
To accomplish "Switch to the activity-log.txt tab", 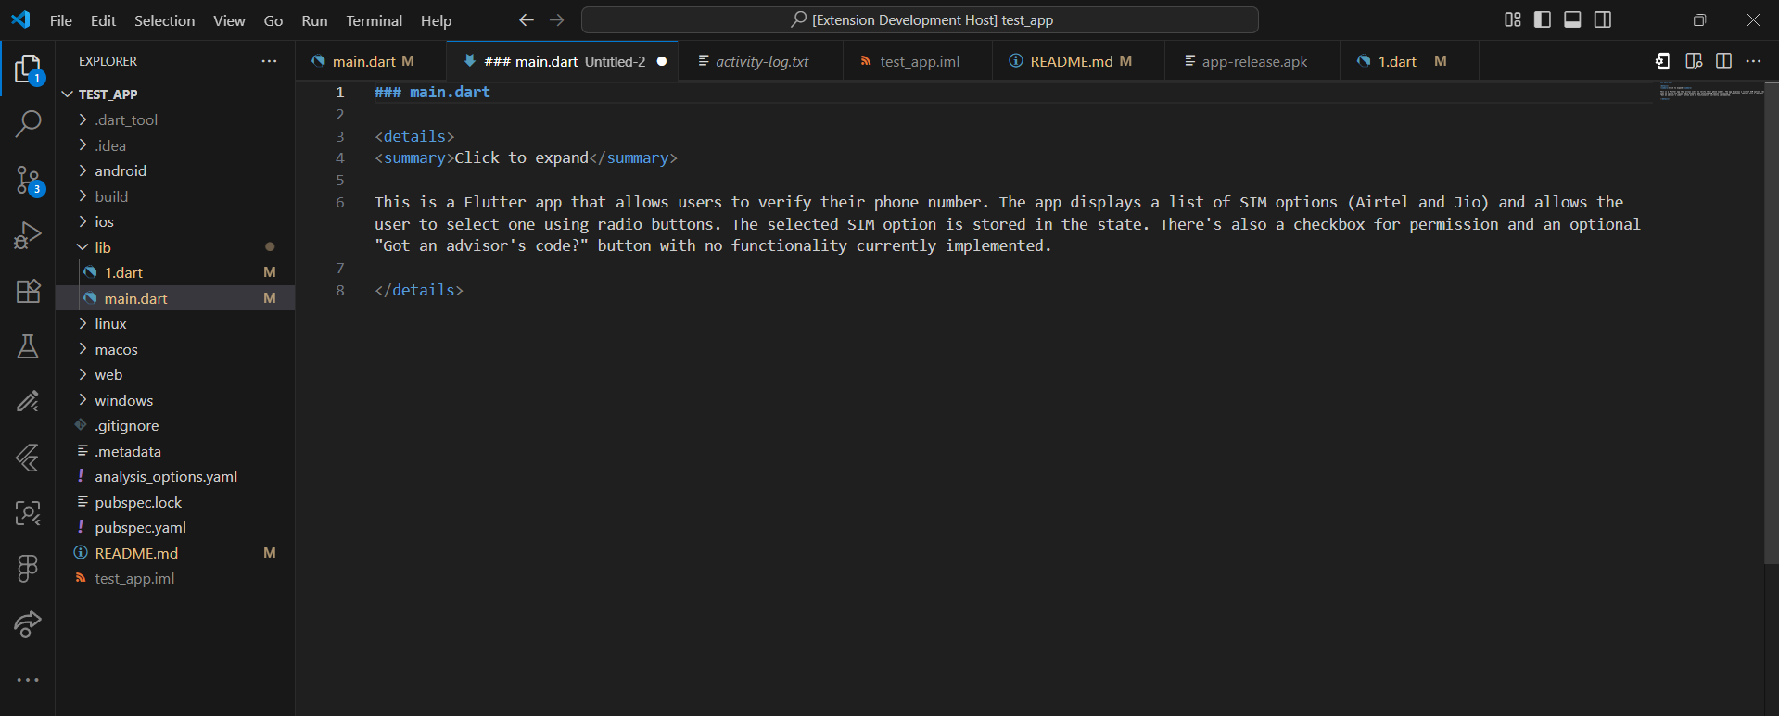I will click(761, 61).
